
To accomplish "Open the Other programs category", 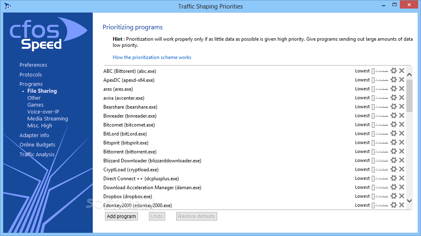I will 34,98.
